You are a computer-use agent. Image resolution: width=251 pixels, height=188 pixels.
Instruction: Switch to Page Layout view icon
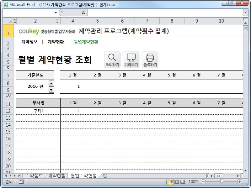click(177, 182)
